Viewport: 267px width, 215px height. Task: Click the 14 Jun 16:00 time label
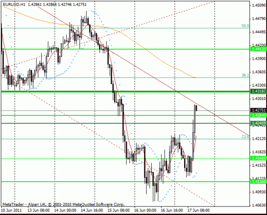[x=92, y=210]
